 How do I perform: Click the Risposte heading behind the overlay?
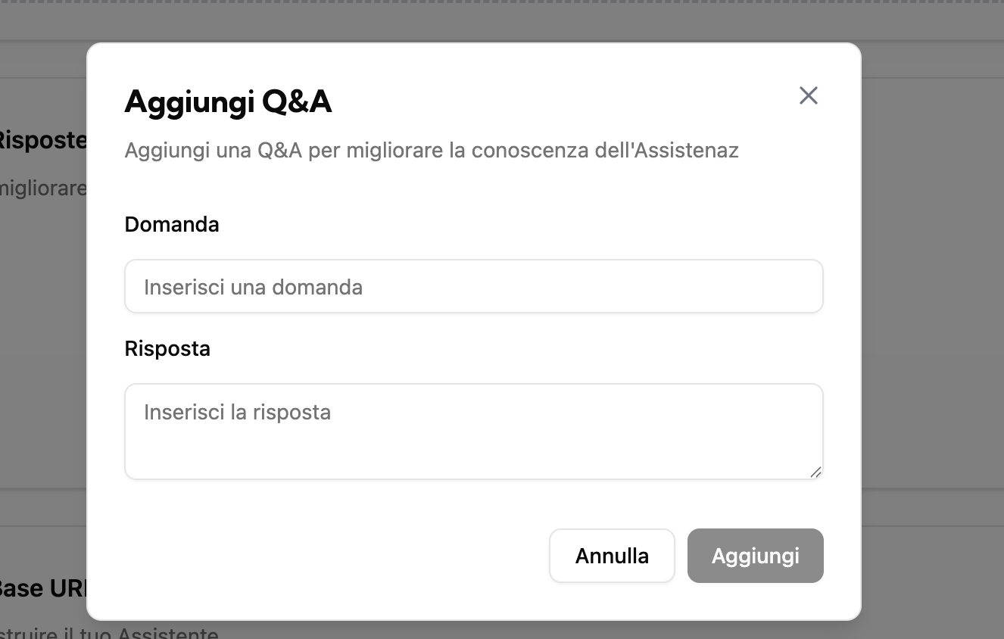click(x=42, y=141)
